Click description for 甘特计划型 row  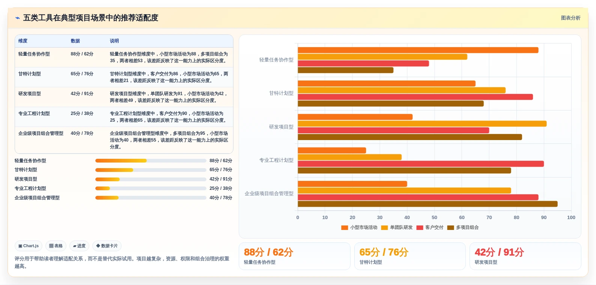pos(169,77)
